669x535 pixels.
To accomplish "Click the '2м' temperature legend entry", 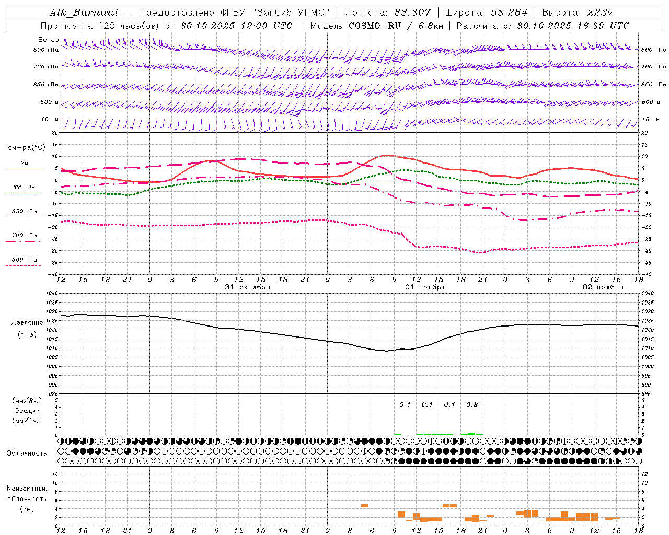I will pyautogui.click(x=25, y=163).
